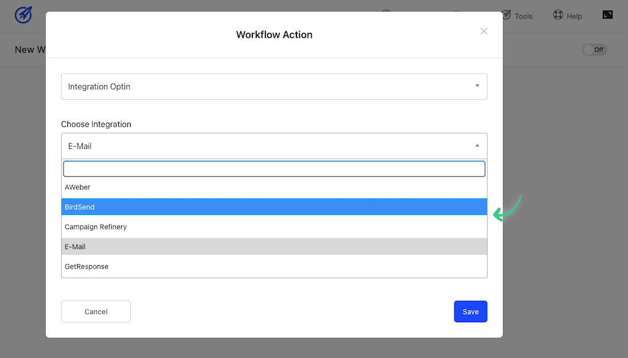Toggle the workflow Off switch
Screen dimensions: 628x358
click(595, 50)
